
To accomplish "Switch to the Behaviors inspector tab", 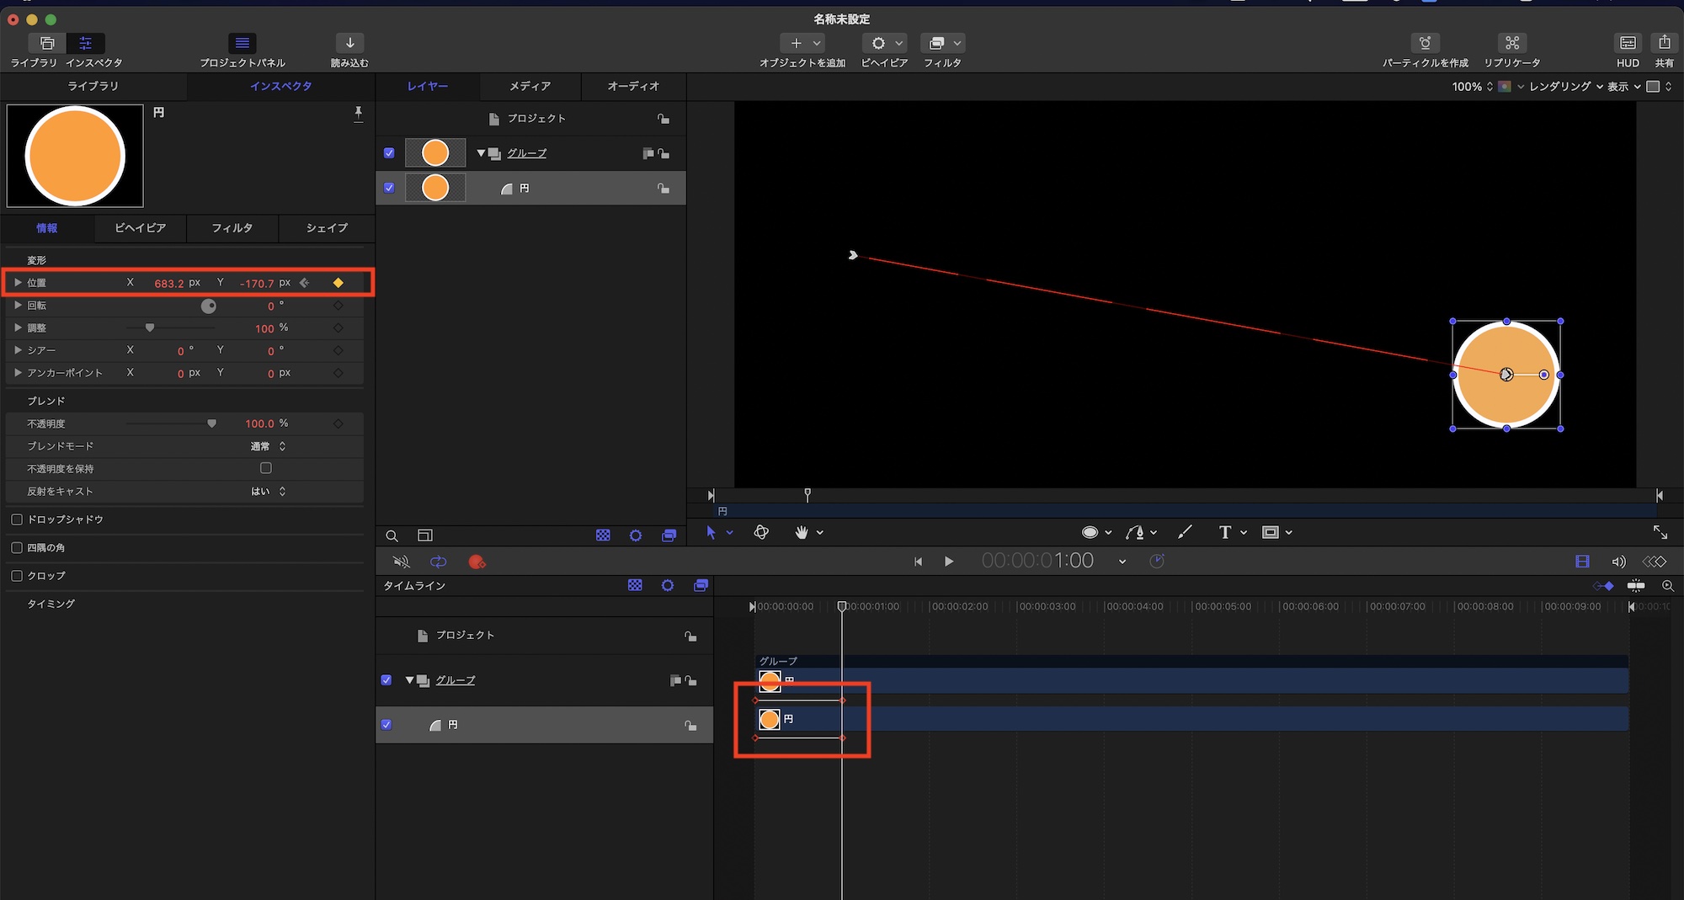I will coord(140,228).
